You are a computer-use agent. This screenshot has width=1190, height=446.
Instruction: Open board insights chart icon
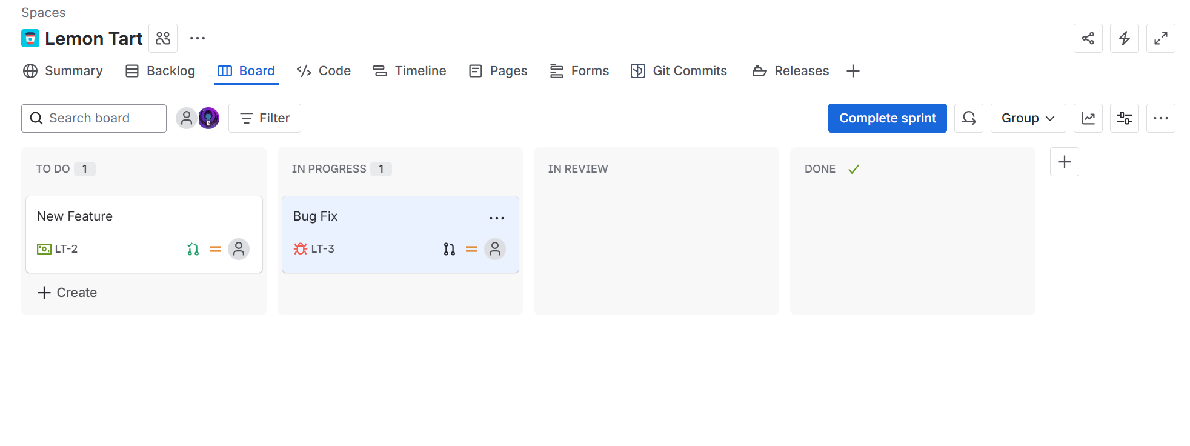click(1088, 118)
